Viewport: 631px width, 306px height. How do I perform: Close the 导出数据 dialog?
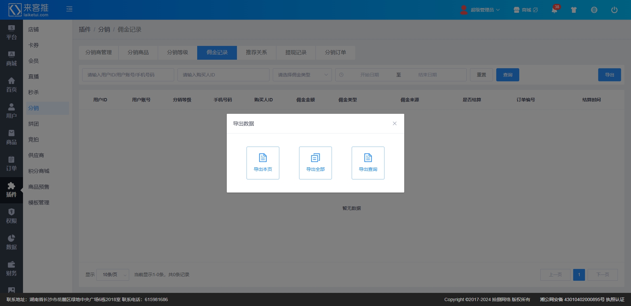(394, 123)
